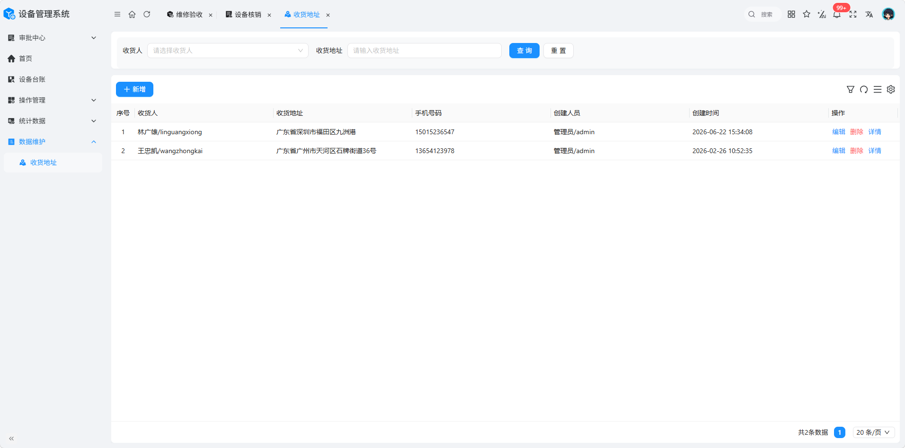Screen dimensions: 905x448
Task: Click phone number 13654123978
Action: pyautogui.click(x=435, y=151)
